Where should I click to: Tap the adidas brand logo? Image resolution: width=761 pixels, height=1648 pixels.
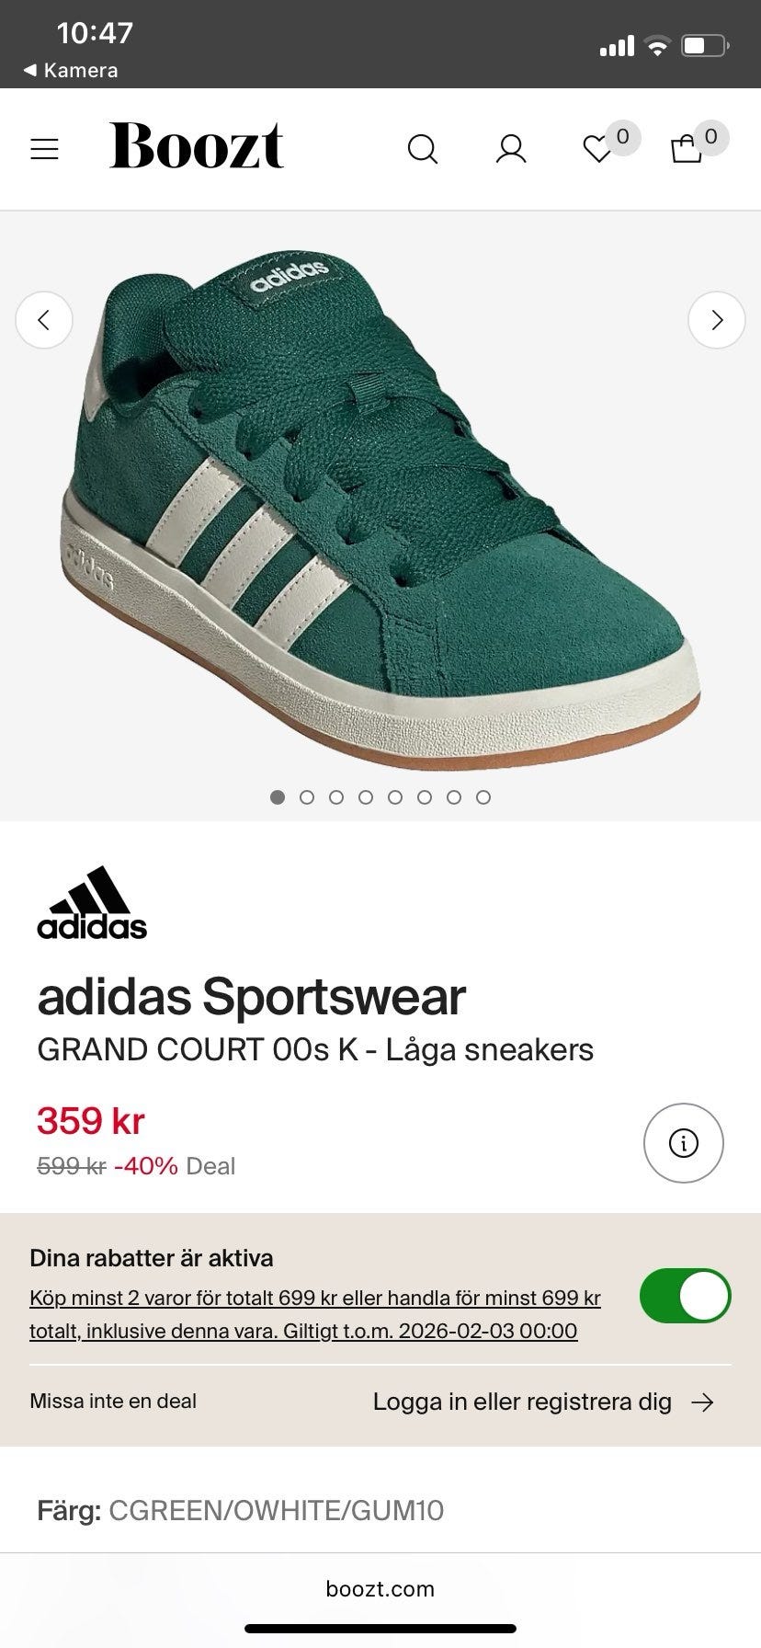(92, 903)
